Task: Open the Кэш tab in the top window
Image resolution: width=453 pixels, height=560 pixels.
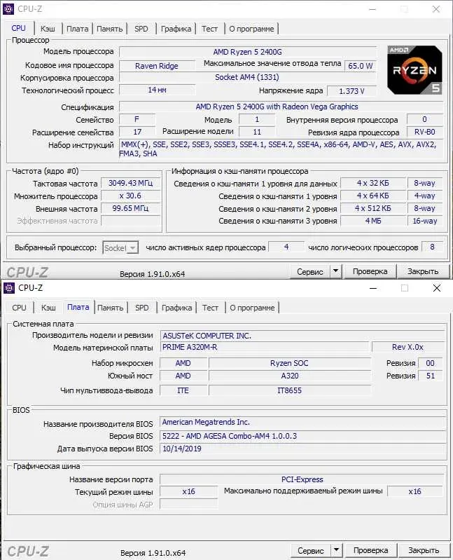Action: point(48,29)
